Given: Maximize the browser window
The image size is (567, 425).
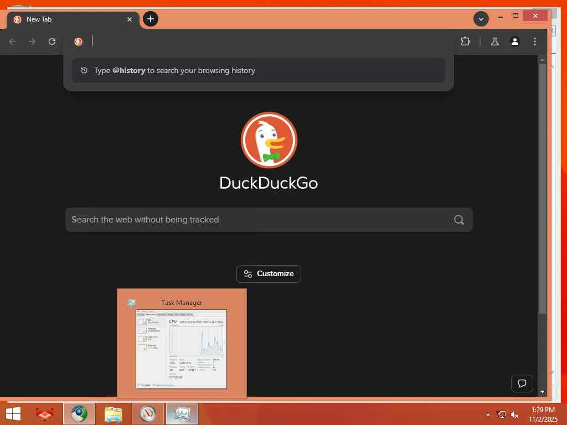Looking at the screenshot, I should 516,15.
